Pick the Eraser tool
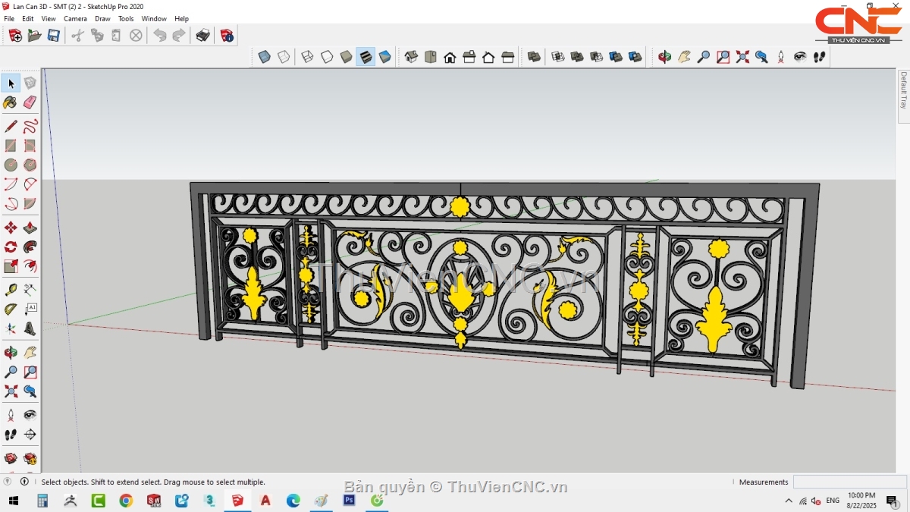Viewport: 910px width, 512px height. [x=30, y=102]
